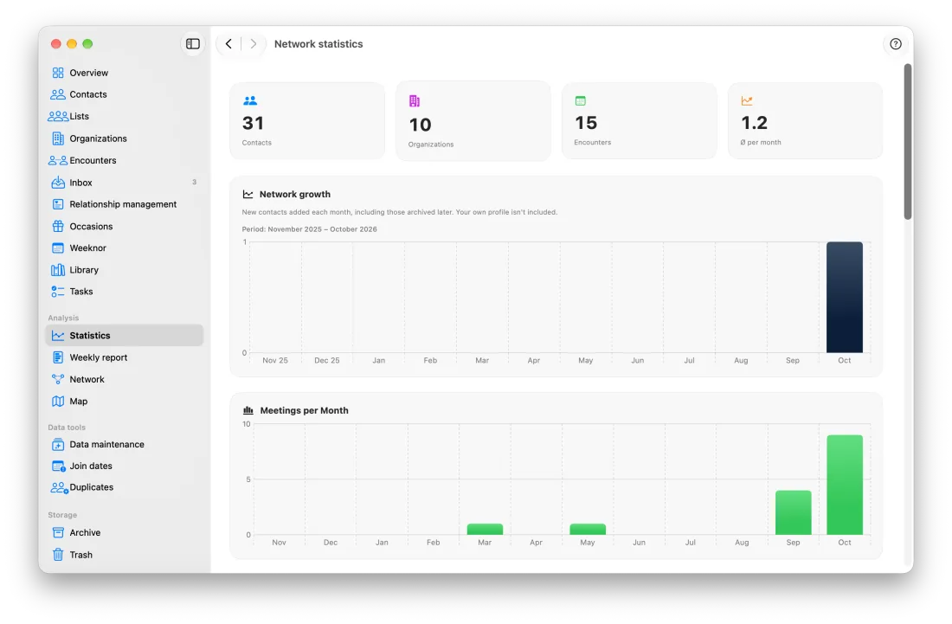Click the 1.2 per month stat card
Image resolution: width=952 pixels, height=624 pixels.
805,121
